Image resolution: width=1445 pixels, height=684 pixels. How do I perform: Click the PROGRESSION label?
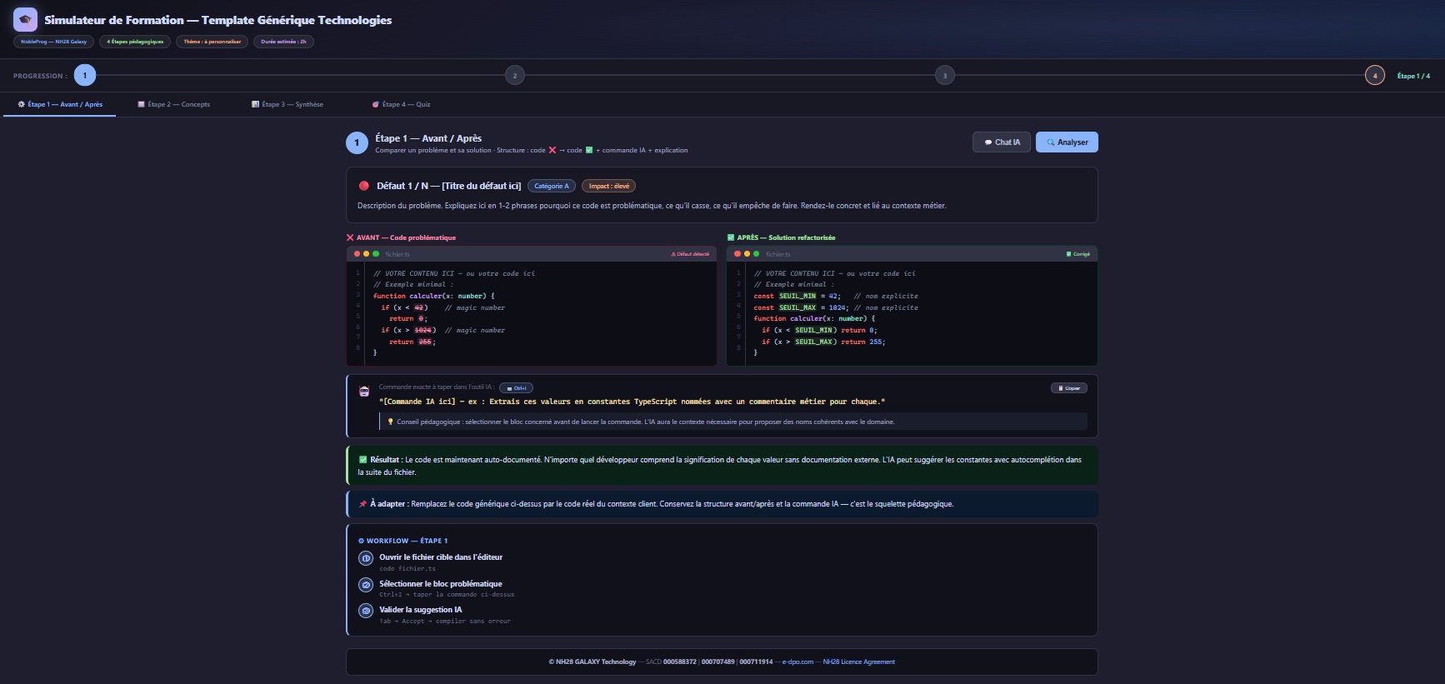(x=40, y=76)
